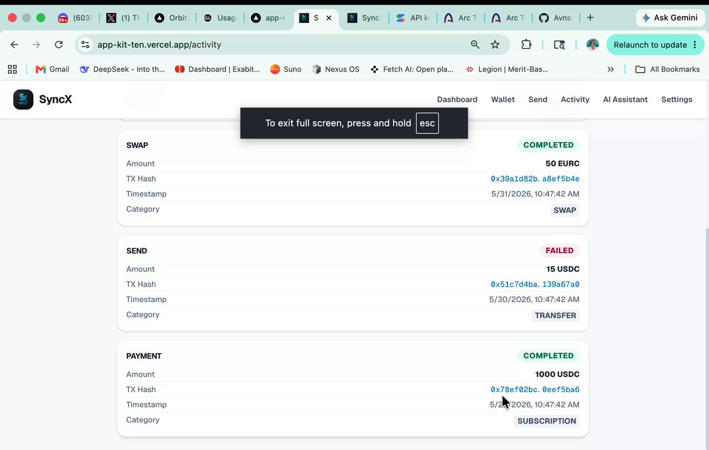
Task: Open the Relaunch to update three-dot menu
Action: (x=696, y=44)
